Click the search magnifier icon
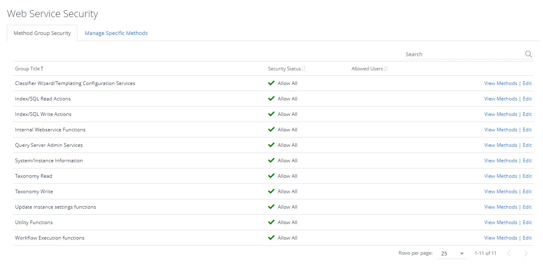The image size is (543, 266). coord(528,54)
